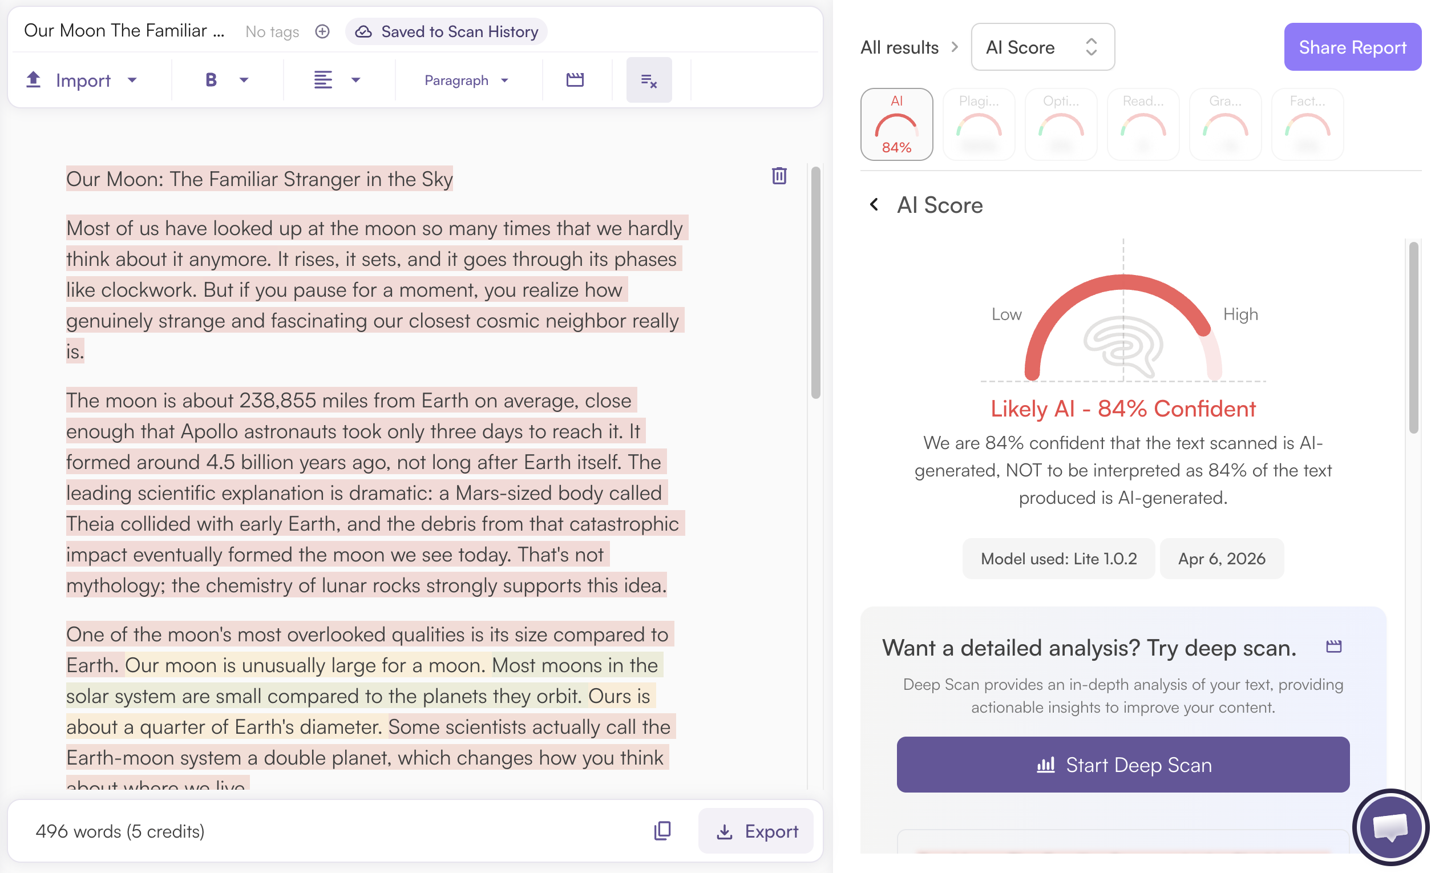1439x873 pixels.
Task: Click the clear formatting toolbar icon
Action: tap(649, 80)
